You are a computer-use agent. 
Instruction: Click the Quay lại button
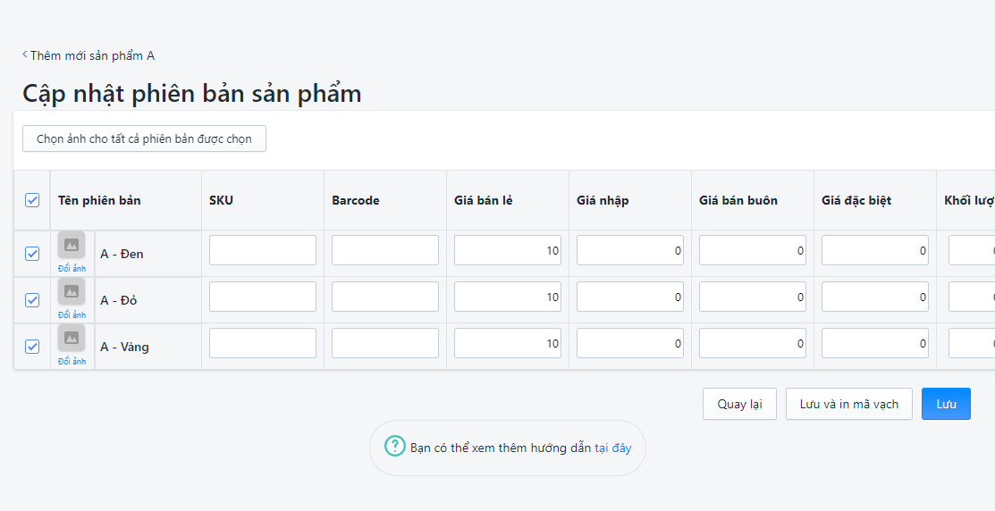tap(739, 404)
